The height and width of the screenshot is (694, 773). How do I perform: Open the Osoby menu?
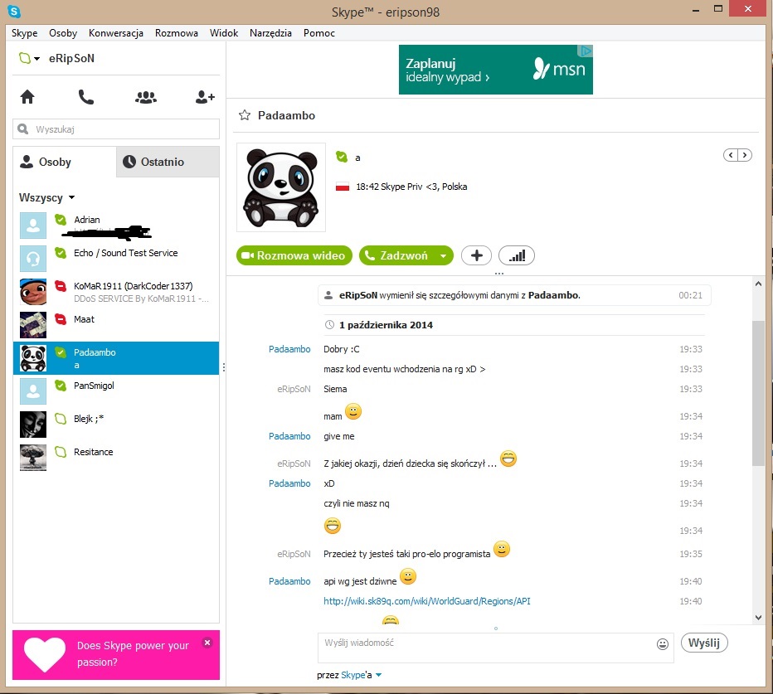point(63,33)
